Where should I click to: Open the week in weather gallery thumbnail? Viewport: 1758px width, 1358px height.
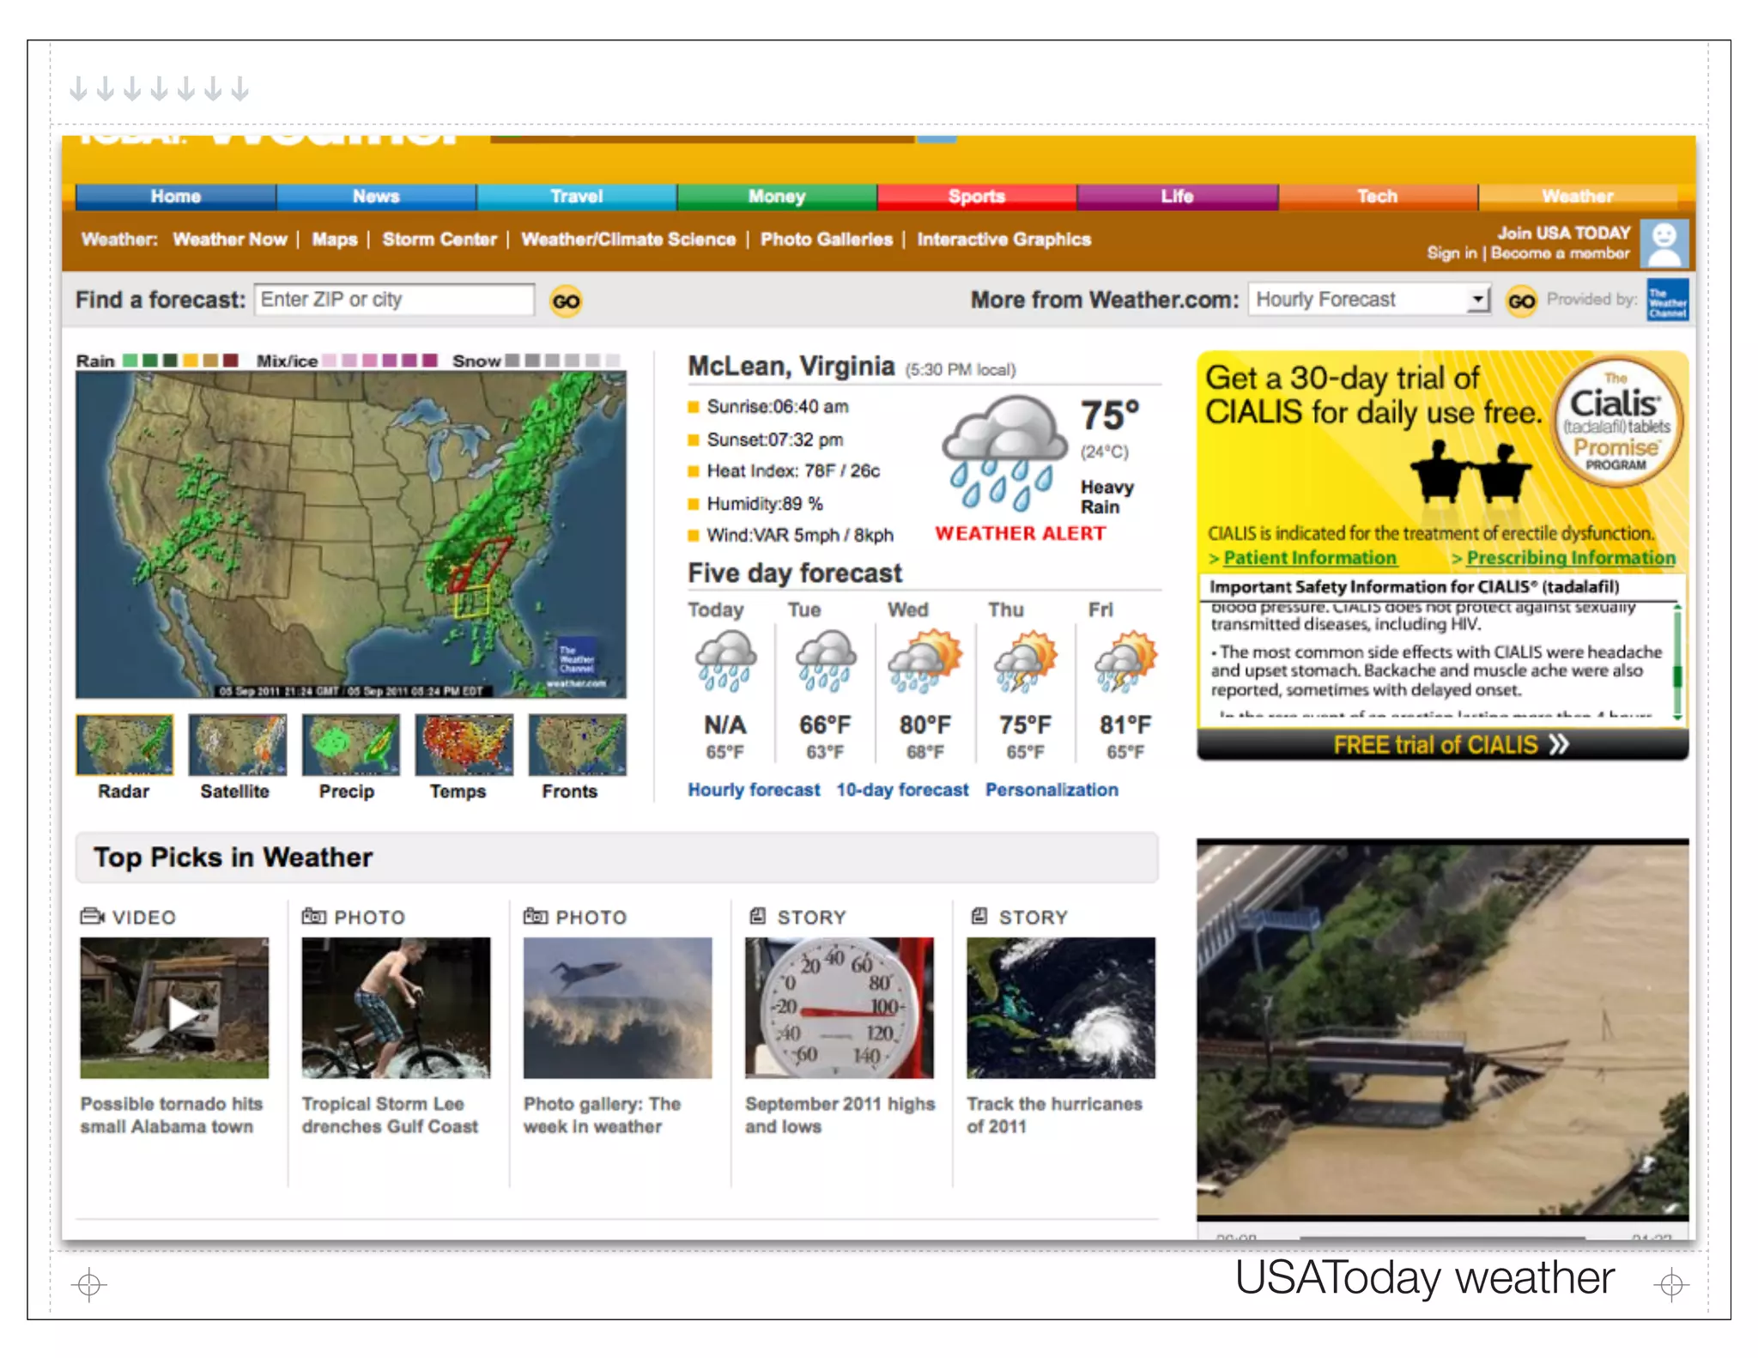617,1008
